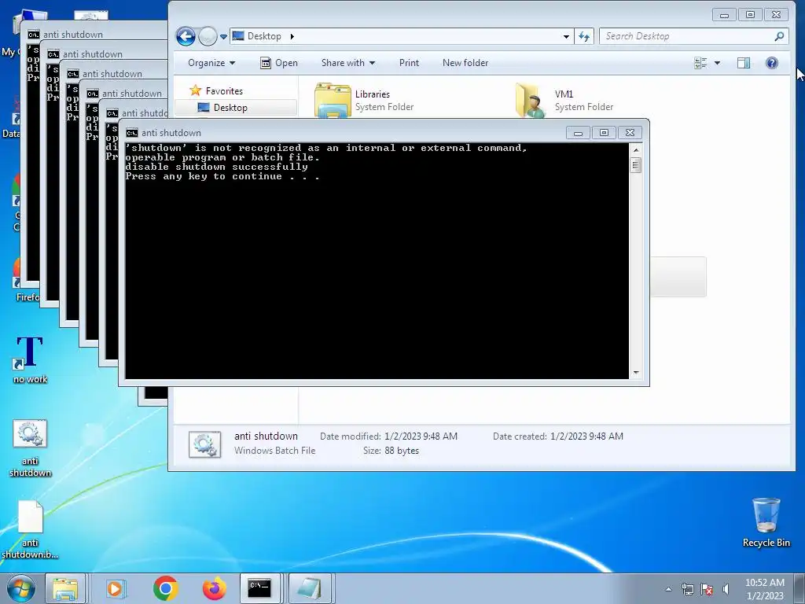Minimize the front anti shutdown command window

coord(578,133)
